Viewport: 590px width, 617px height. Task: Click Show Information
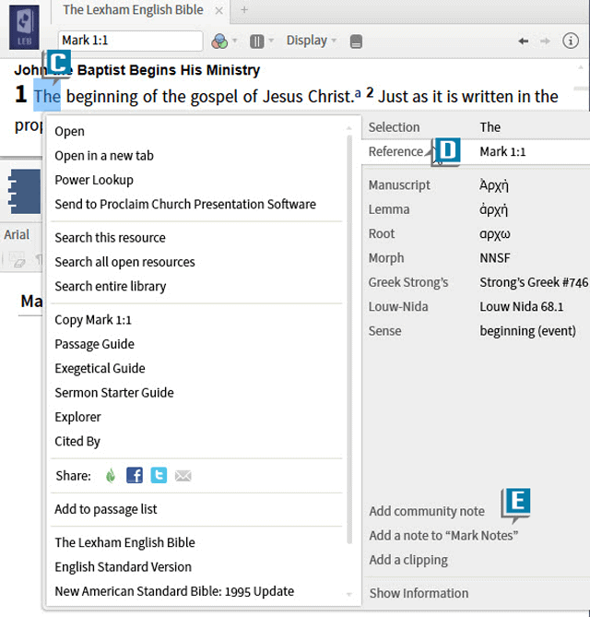point(419,593)
